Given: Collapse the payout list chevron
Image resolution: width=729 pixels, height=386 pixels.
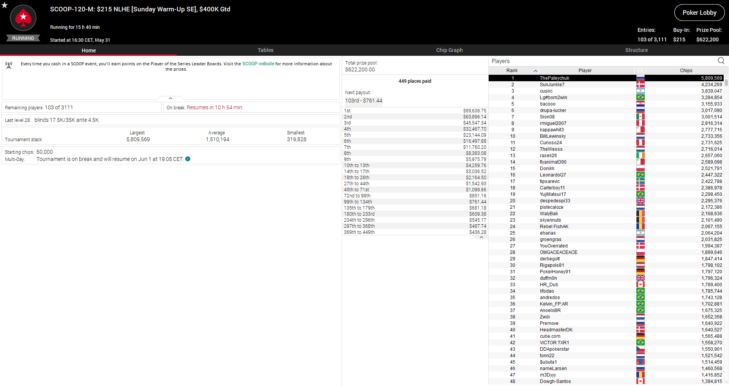Looking at the screenshot, I should (481, 237).
